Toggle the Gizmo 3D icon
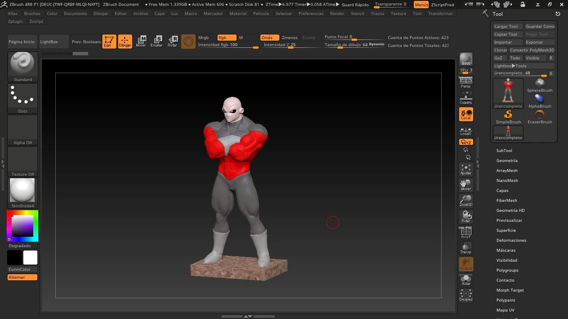 pyautogui.click(x=188, y=42)
